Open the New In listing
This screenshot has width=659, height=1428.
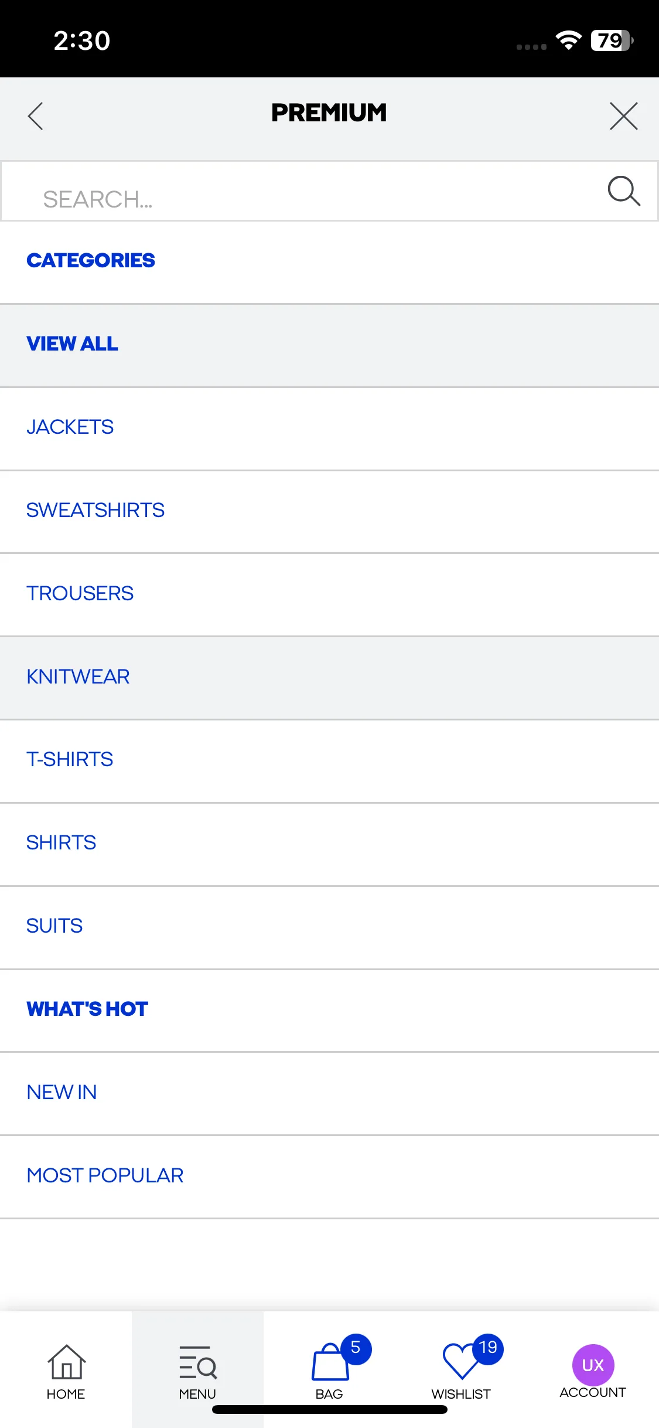tap(329, 1094)
